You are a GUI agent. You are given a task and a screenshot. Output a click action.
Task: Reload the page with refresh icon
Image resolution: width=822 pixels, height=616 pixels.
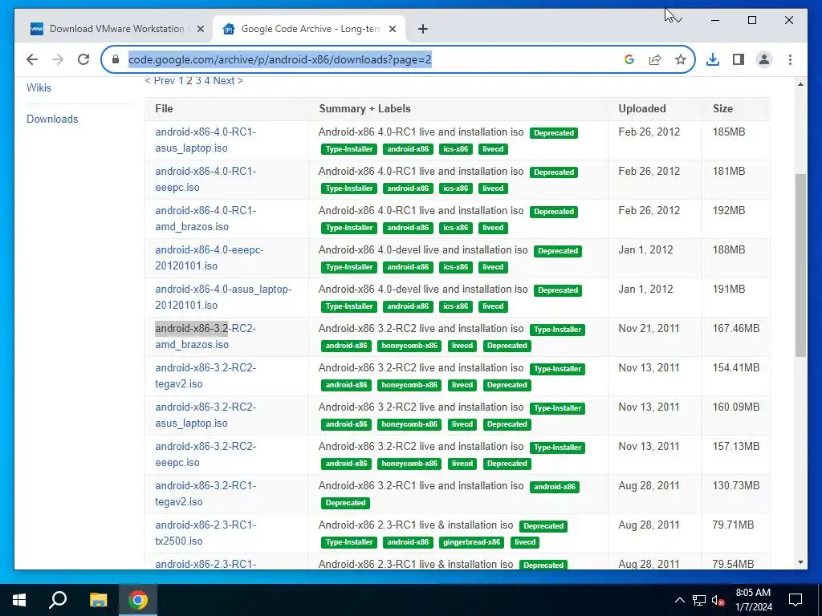coord(83,59)
